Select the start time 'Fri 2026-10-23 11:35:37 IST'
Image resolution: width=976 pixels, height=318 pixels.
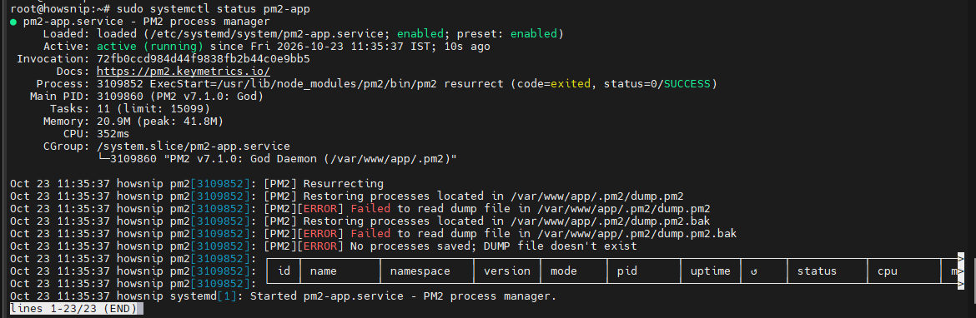(x=335, y=47)
